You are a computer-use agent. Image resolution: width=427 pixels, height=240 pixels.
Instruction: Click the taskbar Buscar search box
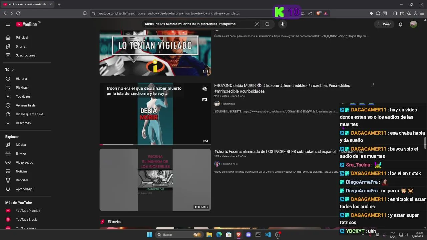180,235
